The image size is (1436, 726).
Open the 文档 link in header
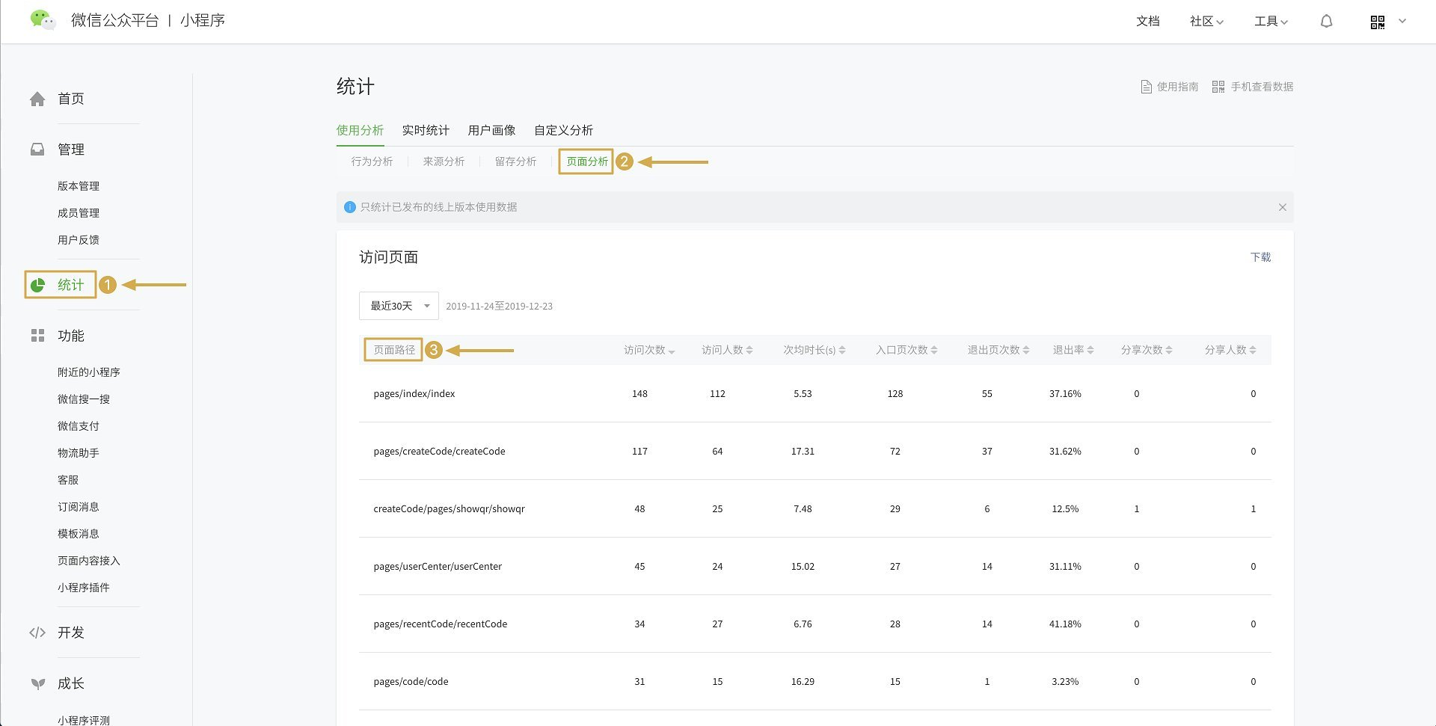click(x=1147, y=22)
